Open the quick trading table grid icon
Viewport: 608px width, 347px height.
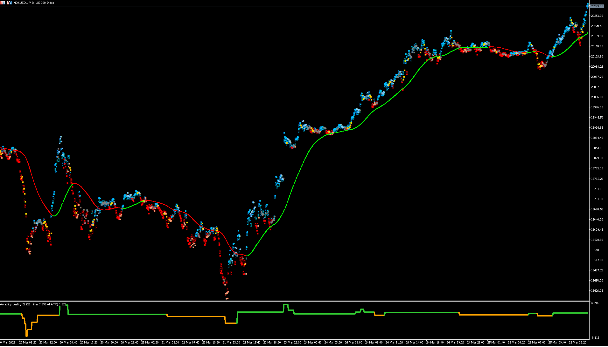point(3,3)
